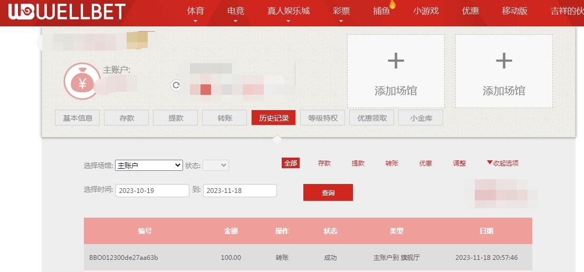Click the 查询 button

(x=328, y=192)
